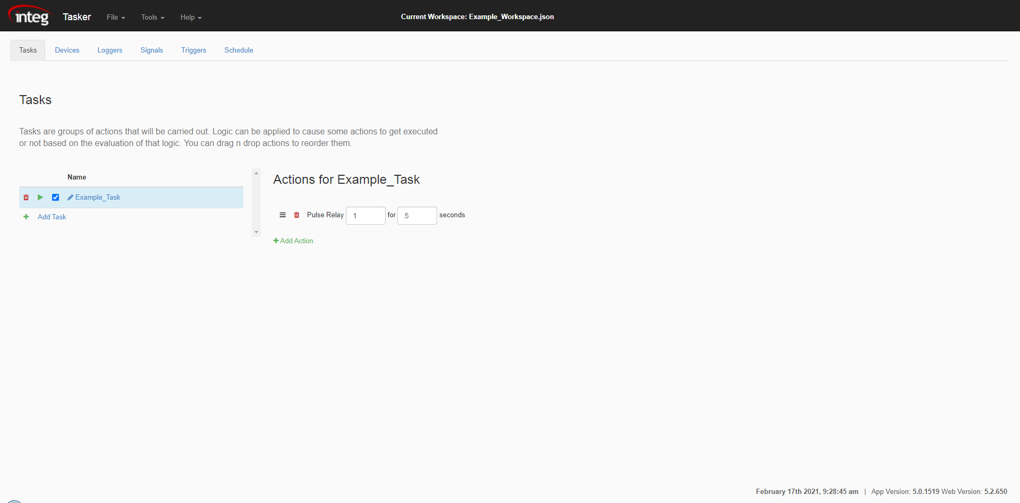The width and height of the screenshot is (1020, 503).
Task: Open the Schedule tab
Action: click(x=239, y=50)
